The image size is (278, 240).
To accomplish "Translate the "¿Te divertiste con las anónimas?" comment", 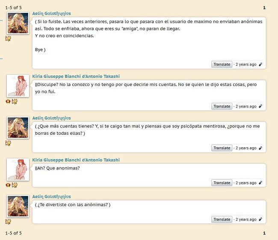I will [x=222, y=219].
